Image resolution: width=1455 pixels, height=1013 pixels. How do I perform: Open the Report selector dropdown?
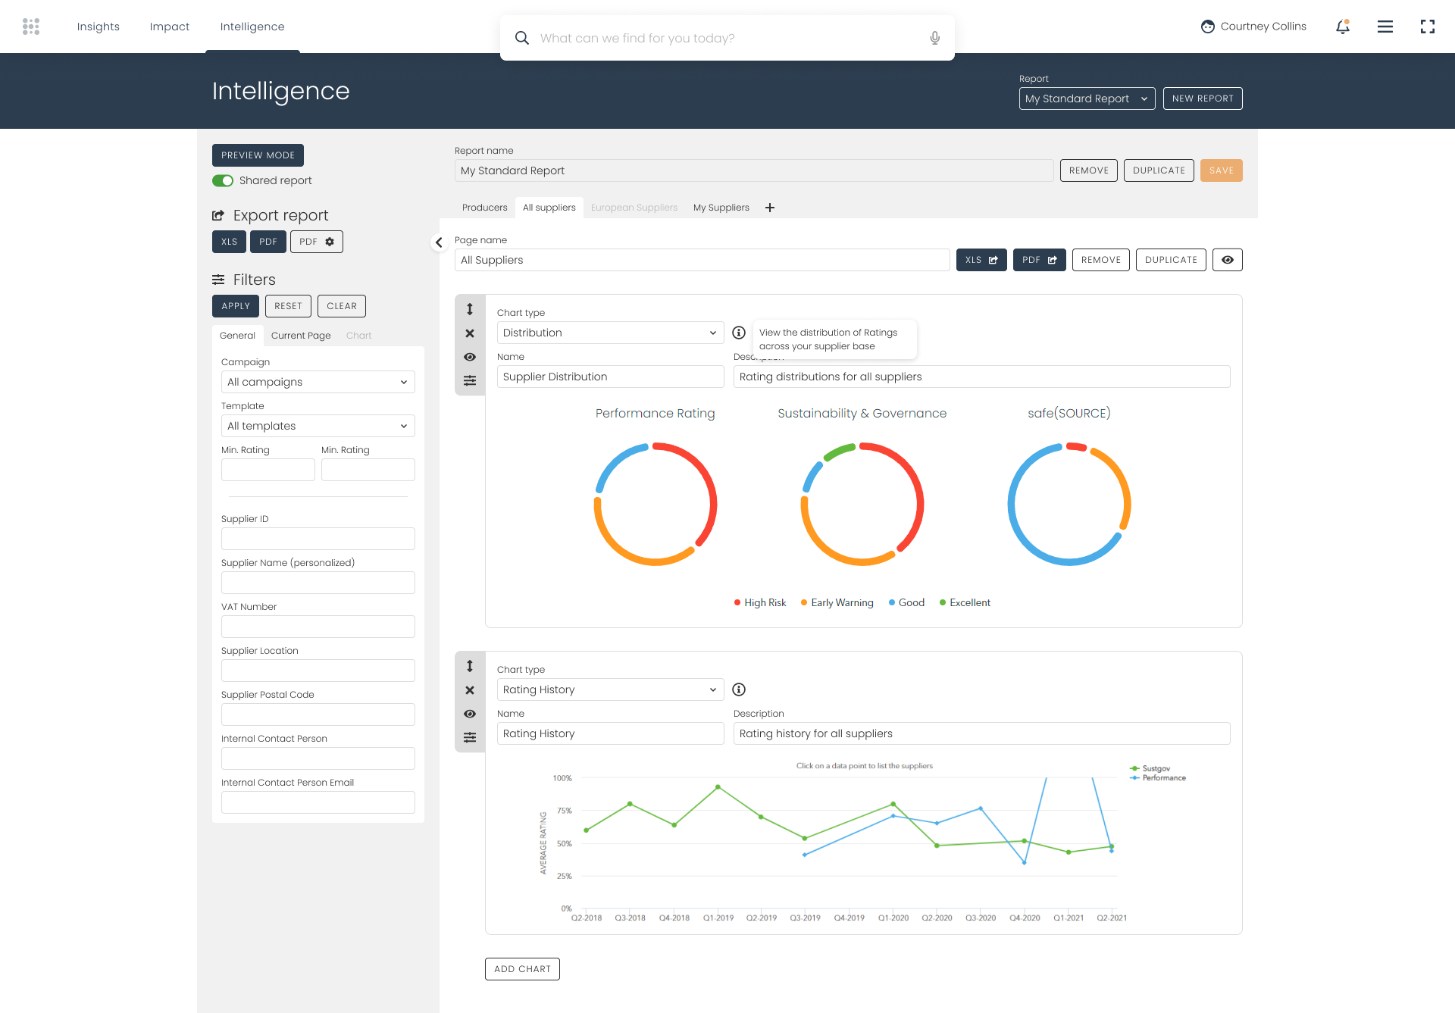(1087, 98)
